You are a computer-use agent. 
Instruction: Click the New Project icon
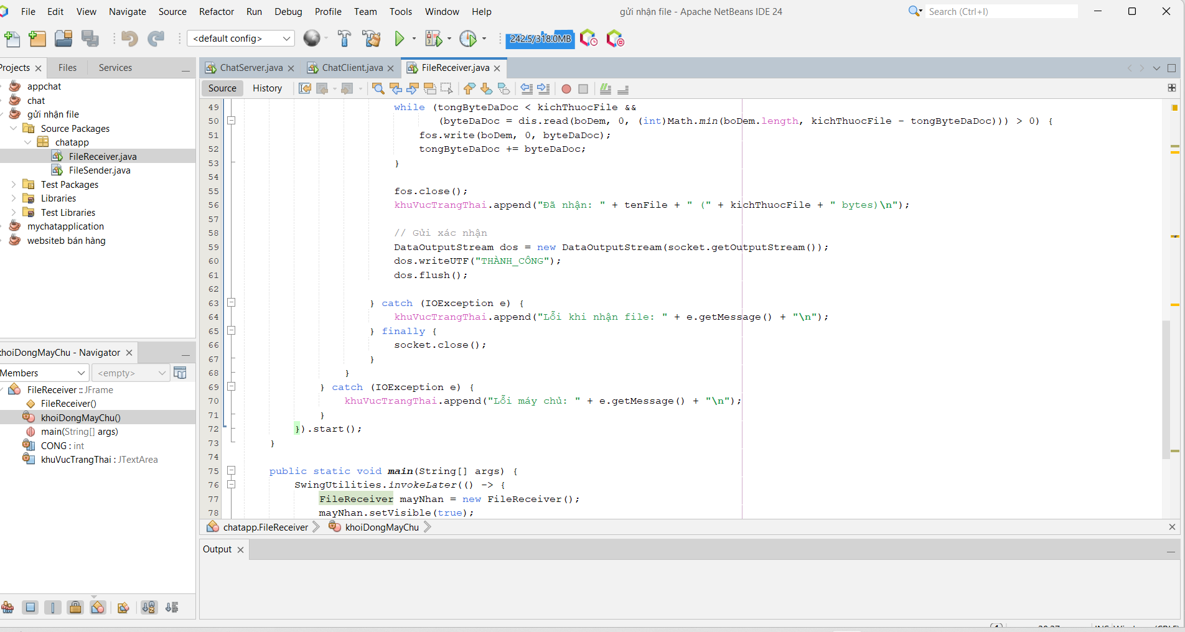click(37, 39)
